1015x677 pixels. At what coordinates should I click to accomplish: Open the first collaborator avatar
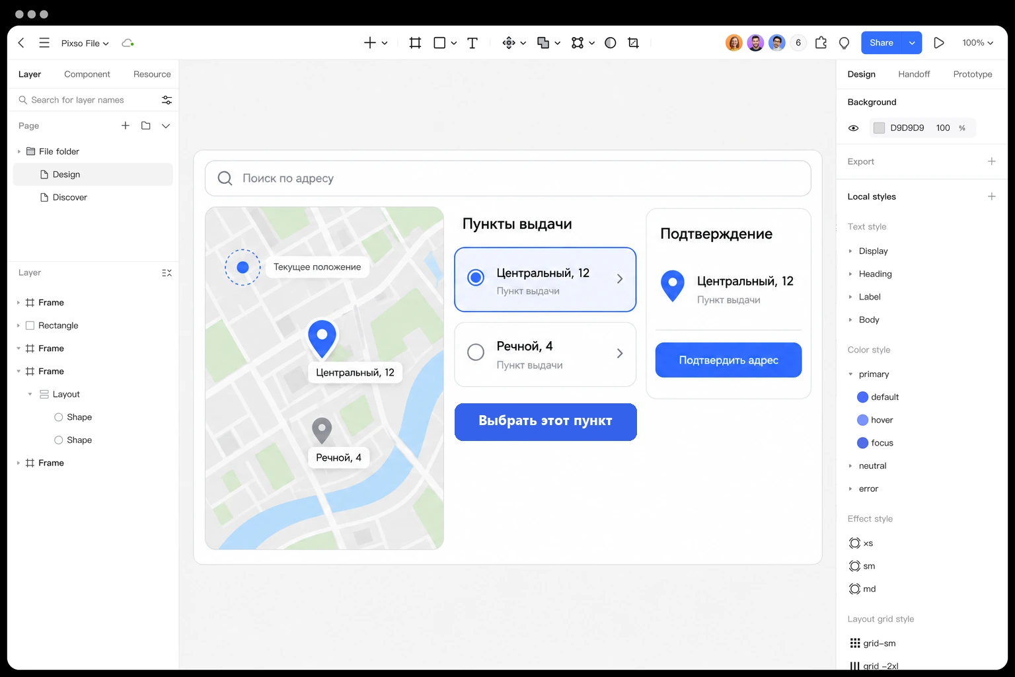coord(733,43)
